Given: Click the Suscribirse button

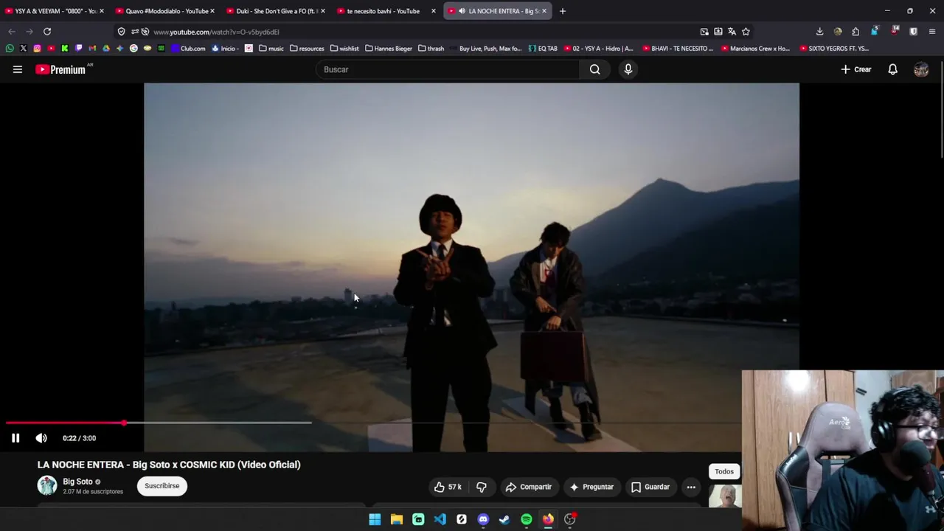Looking at the screenshot, I should coord(162,486).
